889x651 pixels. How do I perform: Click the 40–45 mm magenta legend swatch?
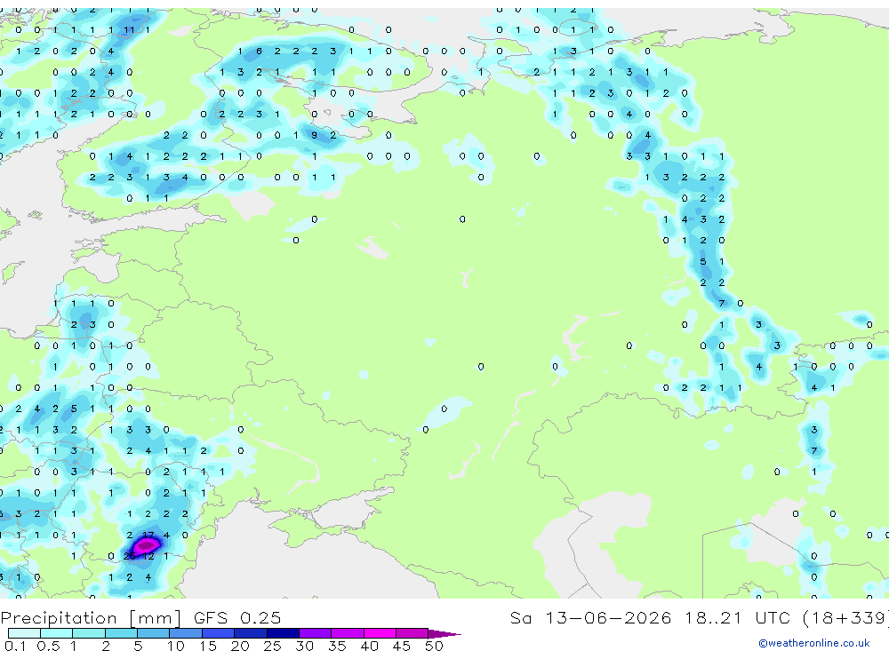[380, 633]
